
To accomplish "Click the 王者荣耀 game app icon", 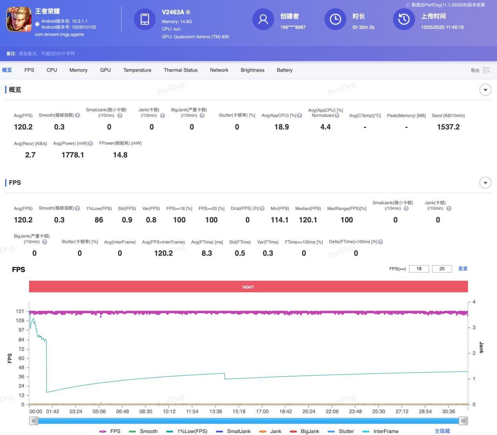I will point(18,19).
